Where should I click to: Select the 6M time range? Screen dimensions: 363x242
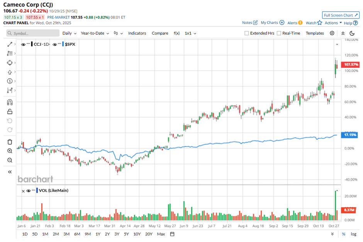coord(77,234)
